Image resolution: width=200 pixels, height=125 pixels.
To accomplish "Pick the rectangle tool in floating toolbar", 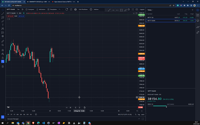I will point(121,10).
